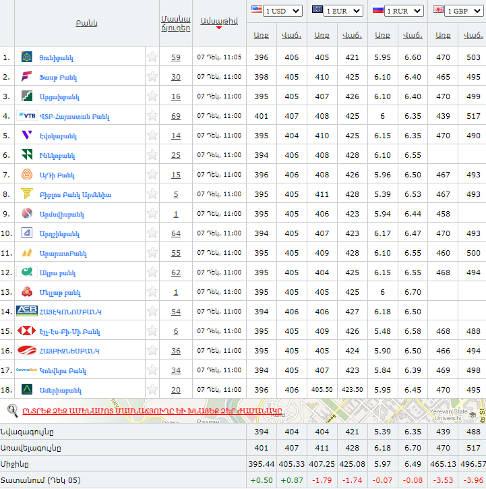Toggle favorite star in row 4 VTB
Screen dimensions: 486x489
click(152, 116)
